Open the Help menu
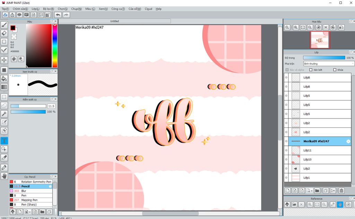 (158, 9)
